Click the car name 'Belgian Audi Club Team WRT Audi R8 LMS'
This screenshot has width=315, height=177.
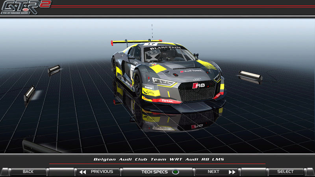click(159, 159)
